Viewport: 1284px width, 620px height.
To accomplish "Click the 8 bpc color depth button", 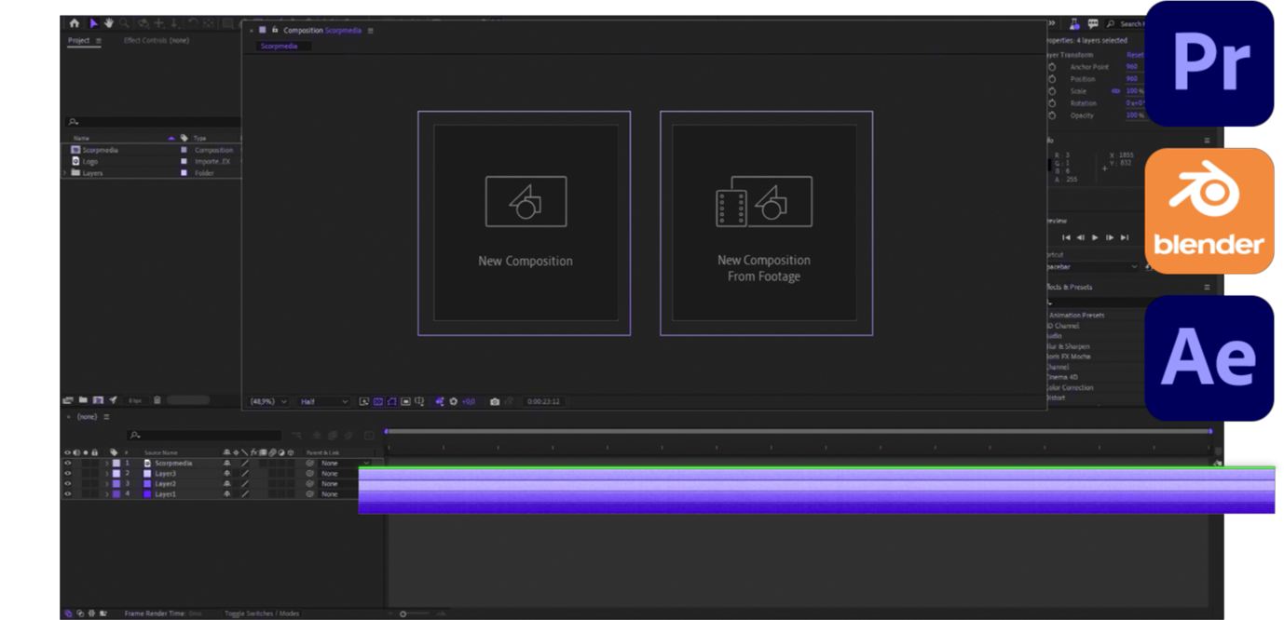I will [x=135, y=400].
